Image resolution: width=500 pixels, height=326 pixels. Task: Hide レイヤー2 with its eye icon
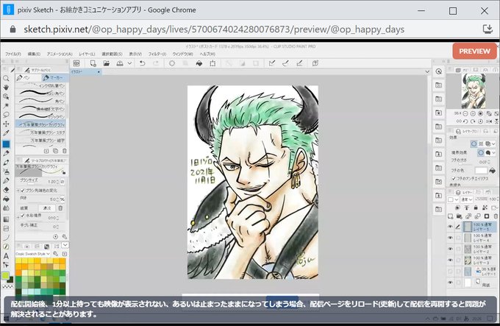point(450,249)
